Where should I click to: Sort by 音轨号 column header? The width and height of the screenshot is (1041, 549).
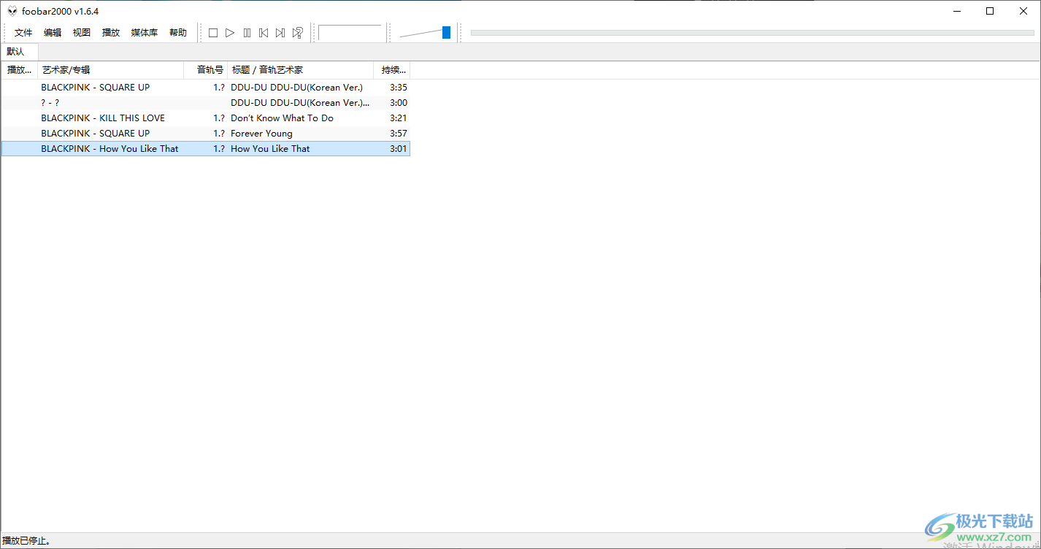pos(206,70)
